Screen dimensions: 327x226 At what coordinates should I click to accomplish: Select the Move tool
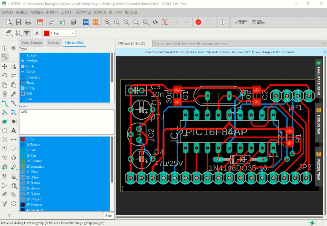(x=5, y=66)
